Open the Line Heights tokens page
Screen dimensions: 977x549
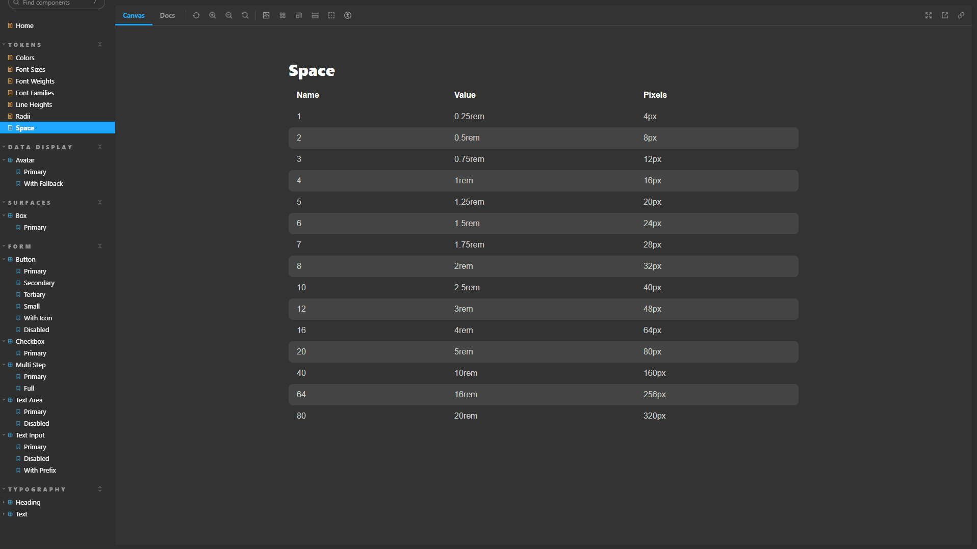click(x=34, y=104)
